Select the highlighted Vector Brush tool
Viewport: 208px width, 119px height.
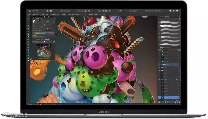tap(28, 31)
